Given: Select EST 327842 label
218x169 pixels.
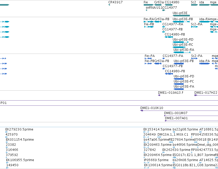Looking at the screenshot, I should pyautogui.click(x=150, y=150).
